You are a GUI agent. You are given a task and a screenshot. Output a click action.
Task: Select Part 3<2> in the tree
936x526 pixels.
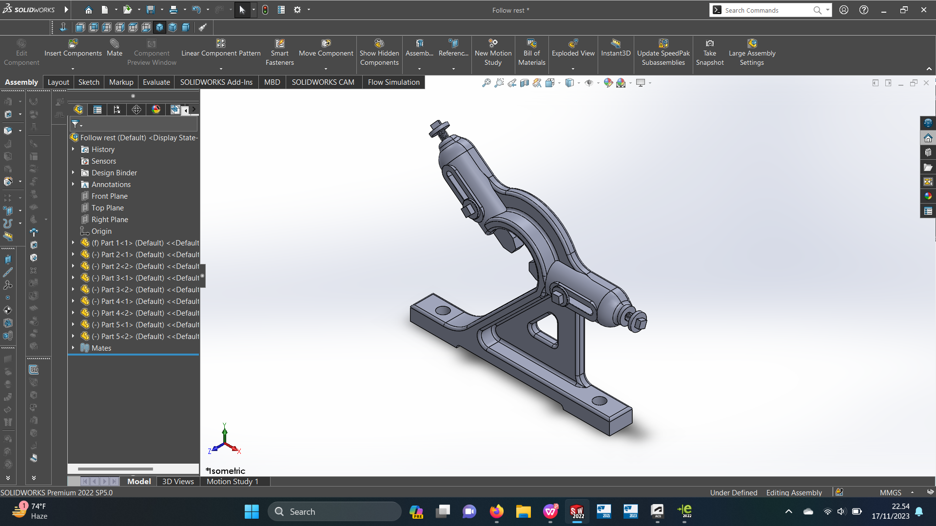(140, 289)
